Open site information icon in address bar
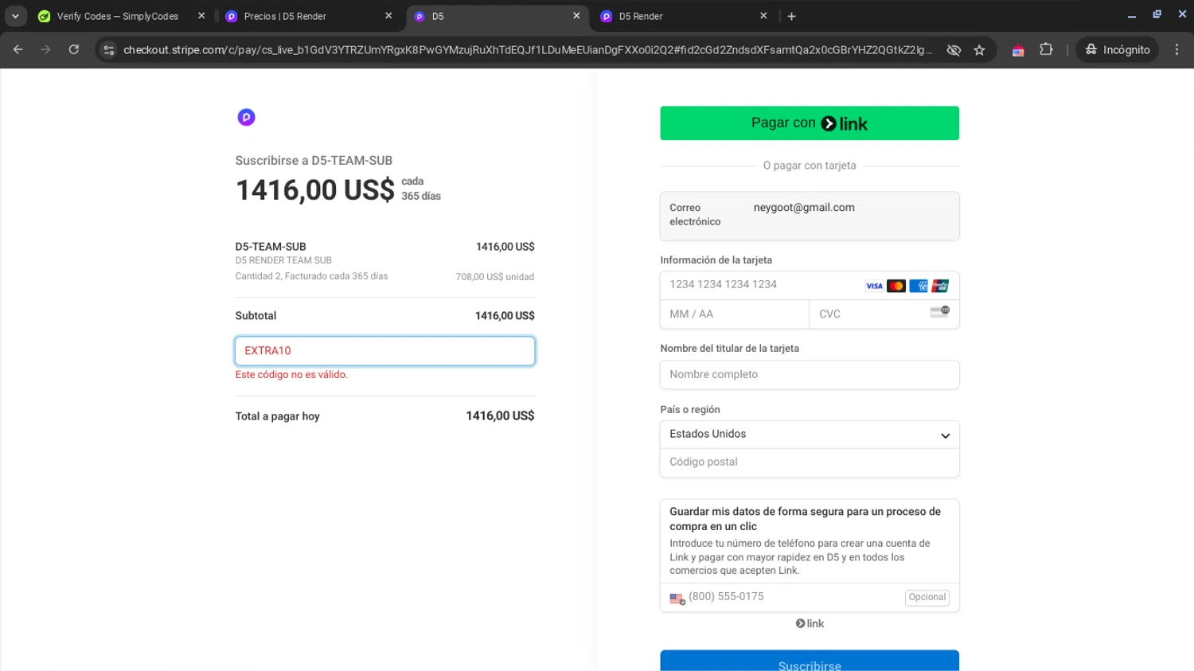1194x671 pixels. click(109, 50)
